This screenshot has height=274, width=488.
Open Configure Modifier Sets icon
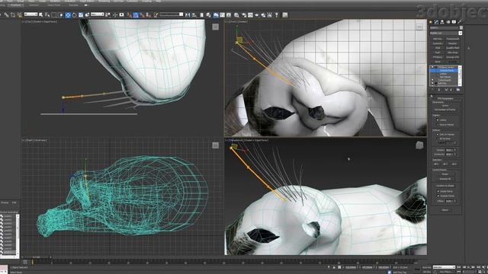coord(458,90)
